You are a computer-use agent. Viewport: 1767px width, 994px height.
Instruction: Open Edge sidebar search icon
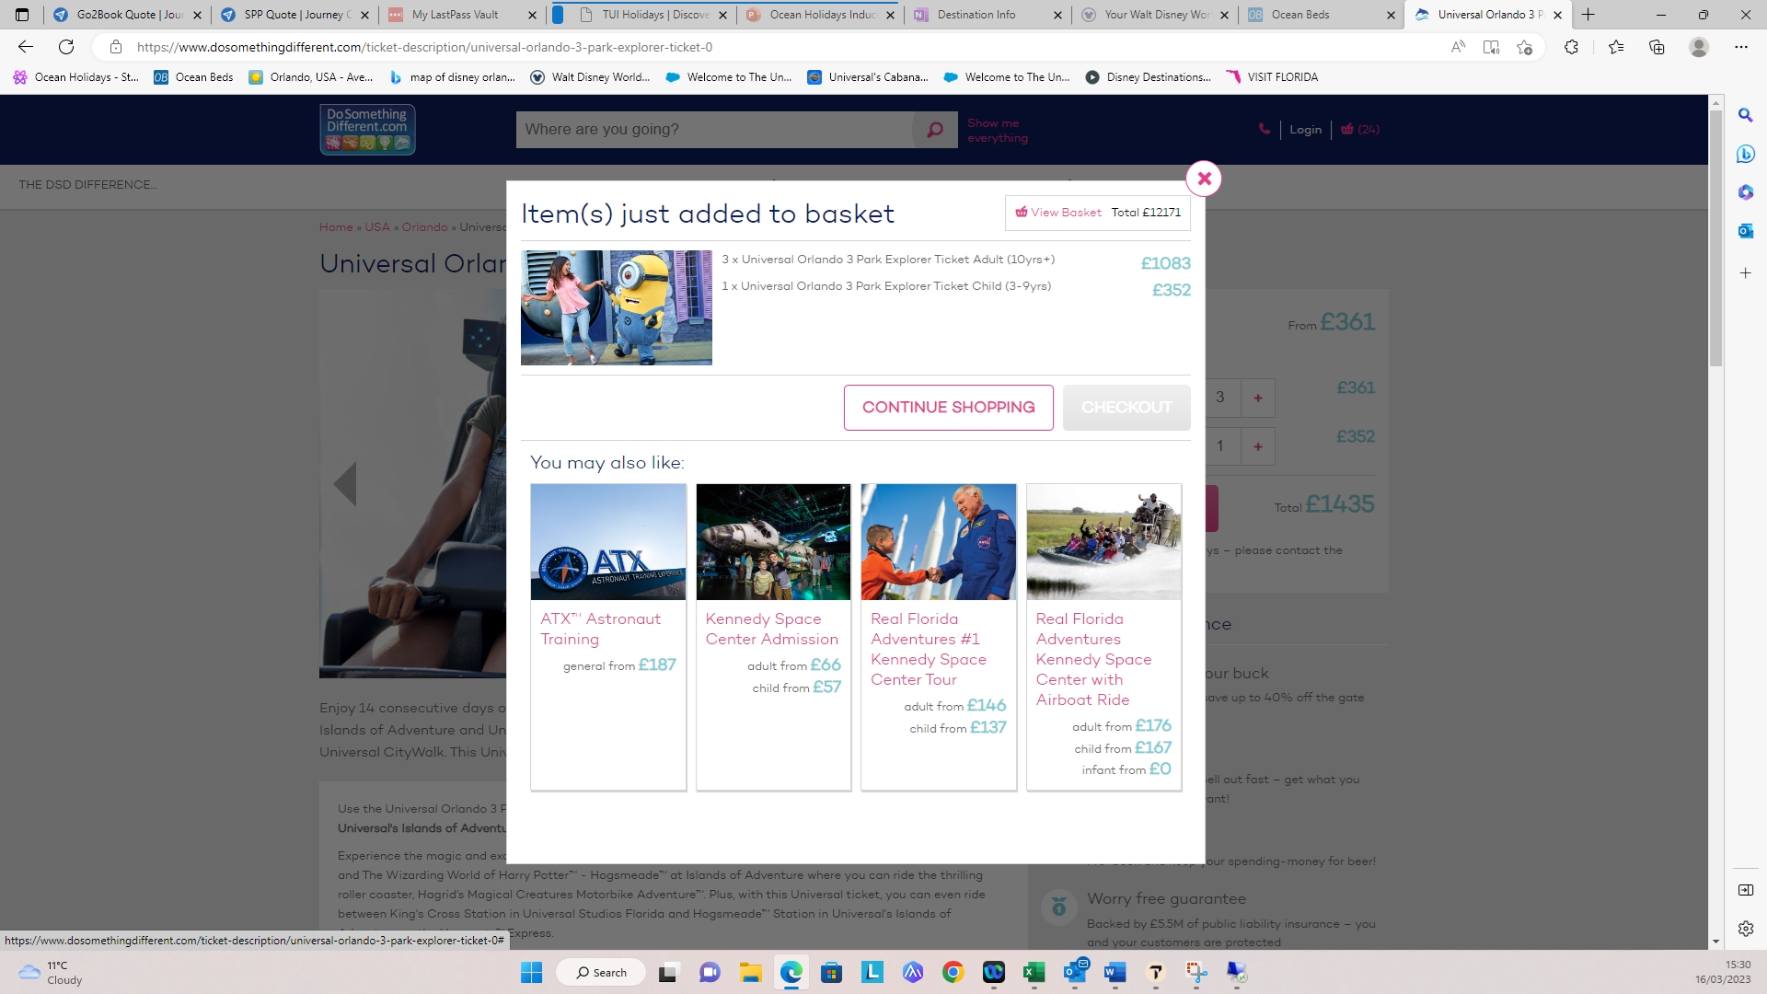tap(1745, 116)
